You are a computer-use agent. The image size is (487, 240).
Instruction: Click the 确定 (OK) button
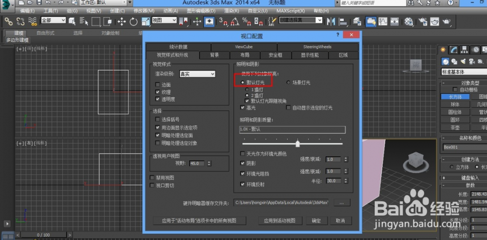coord(316,221)
